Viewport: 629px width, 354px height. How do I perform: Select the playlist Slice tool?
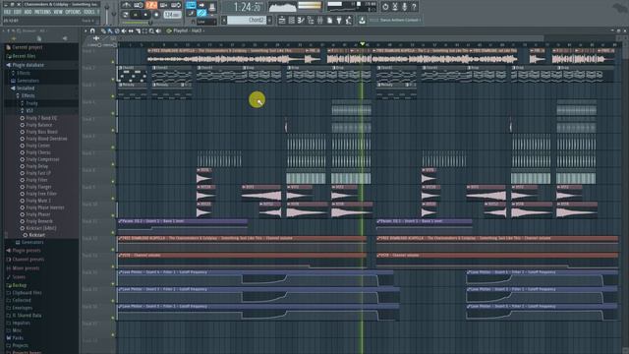[x=138, y=30]
